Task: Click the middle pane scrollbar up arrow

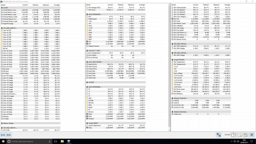Action: 169,5
